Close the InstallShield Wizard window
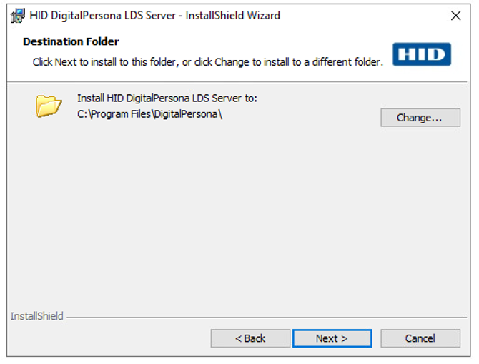479x364 pixels. click(455, 16)
